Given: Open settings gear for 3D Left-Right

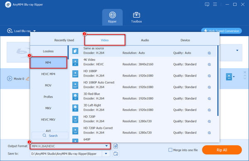Looking at the screenshot, I should pyautogui.click(x=209, y=110).
